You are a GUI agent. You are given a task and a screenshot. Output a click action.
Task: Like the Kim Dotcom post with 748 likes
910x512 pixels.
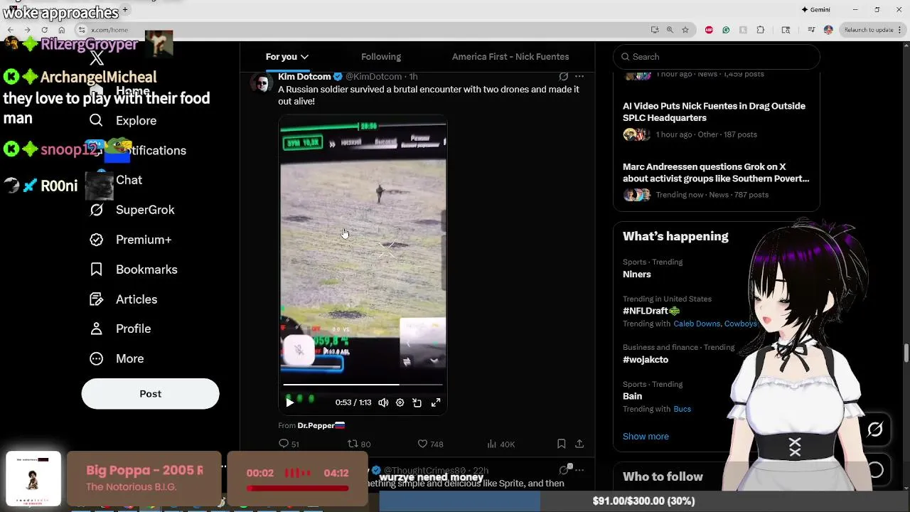430,444
